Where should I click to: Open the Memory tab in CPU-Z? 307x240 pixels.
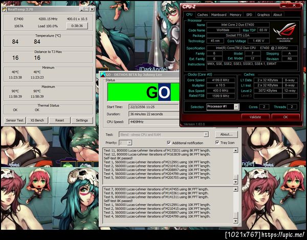[x=235, y=15]
